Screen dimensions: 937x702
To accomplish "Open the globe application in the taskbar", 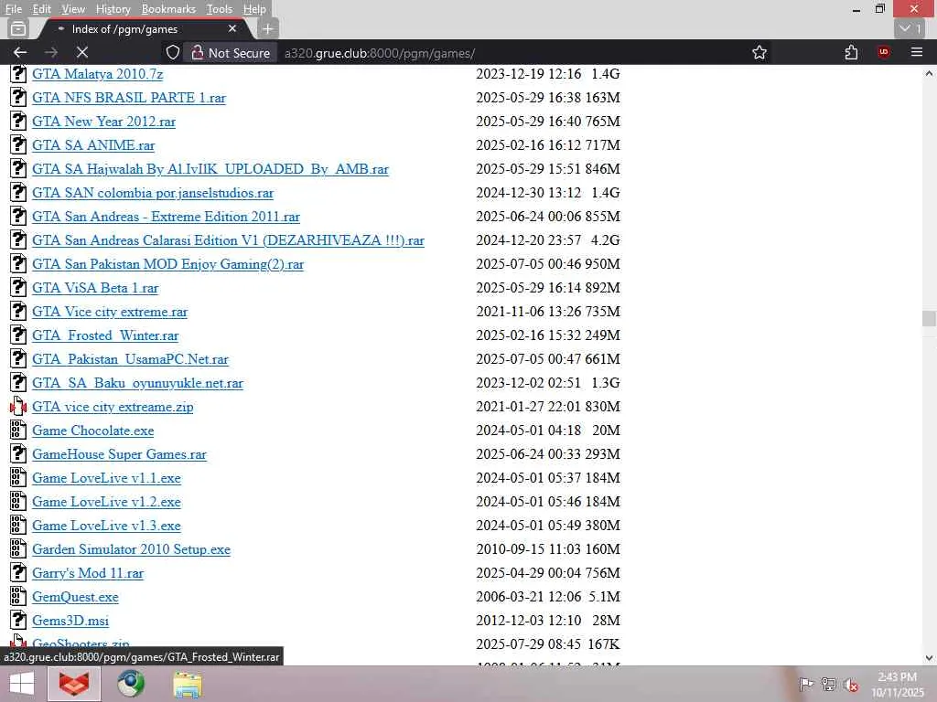I will coord(131,684).
